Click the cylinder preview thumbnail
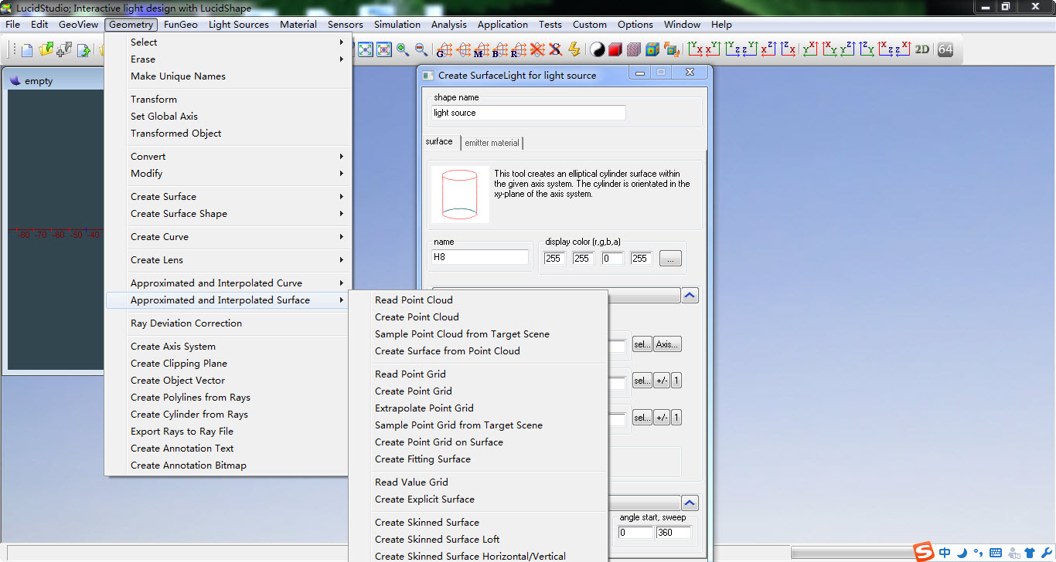 460,195
